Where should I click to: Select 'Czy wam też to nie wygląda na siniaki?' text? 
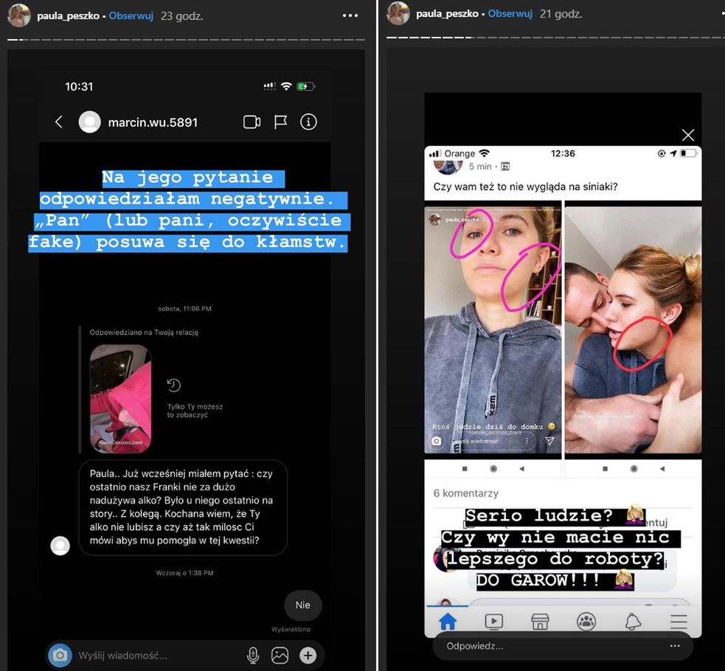pyautogui.click(x=525, y=187)
